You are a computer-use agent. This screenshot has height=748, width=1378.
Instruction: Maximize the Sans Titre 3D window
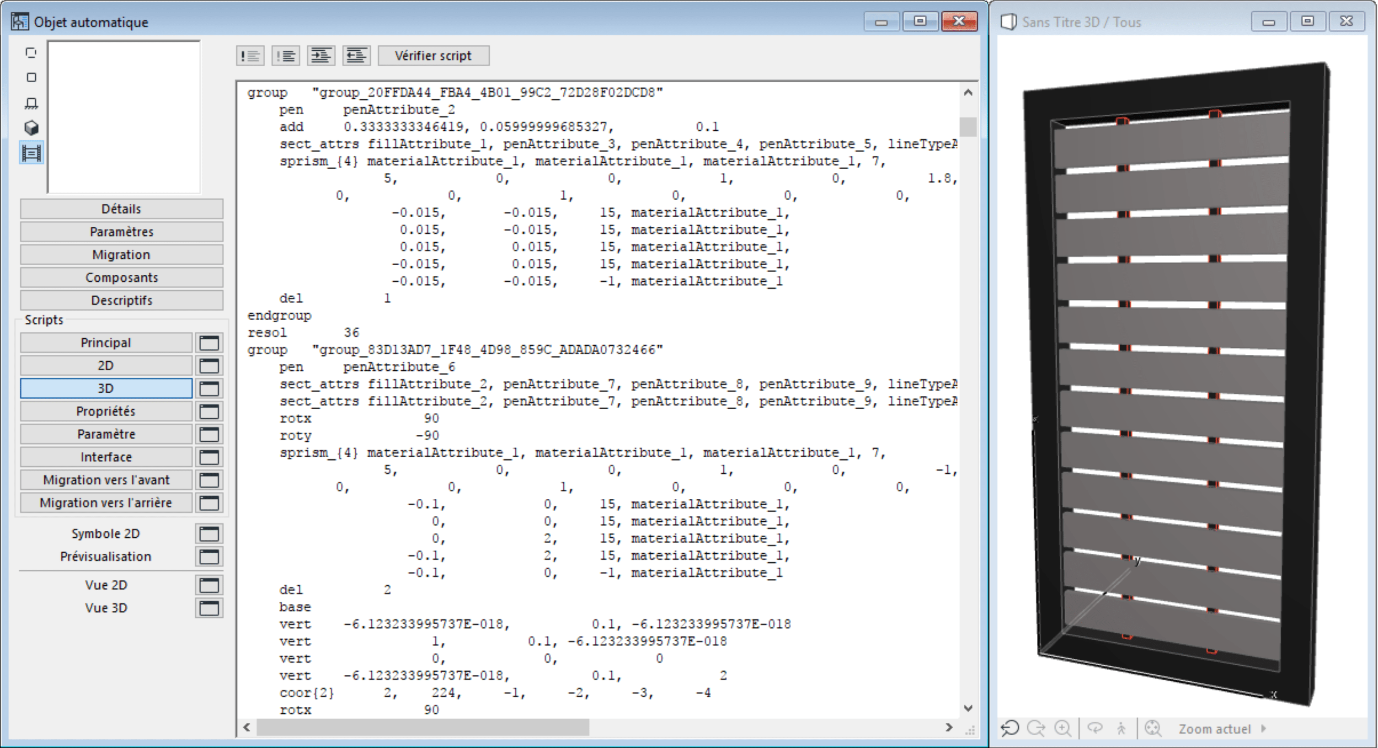pyautogui.click(x=1308, y=21)
